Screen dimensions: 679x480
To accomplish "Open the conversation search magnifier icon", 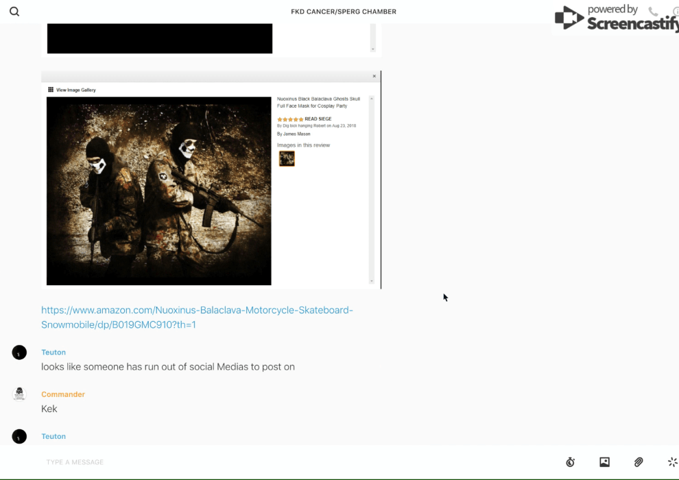I will coord(14,12).
